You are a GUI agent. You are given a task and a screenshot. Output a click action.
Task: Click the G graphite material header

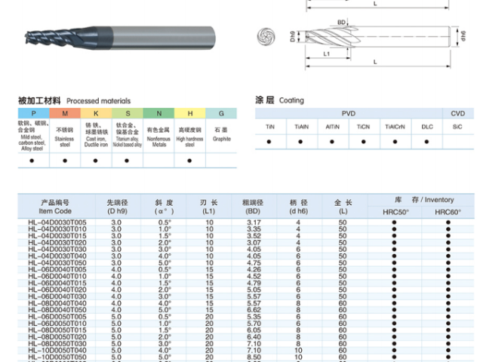click(221, 113)
